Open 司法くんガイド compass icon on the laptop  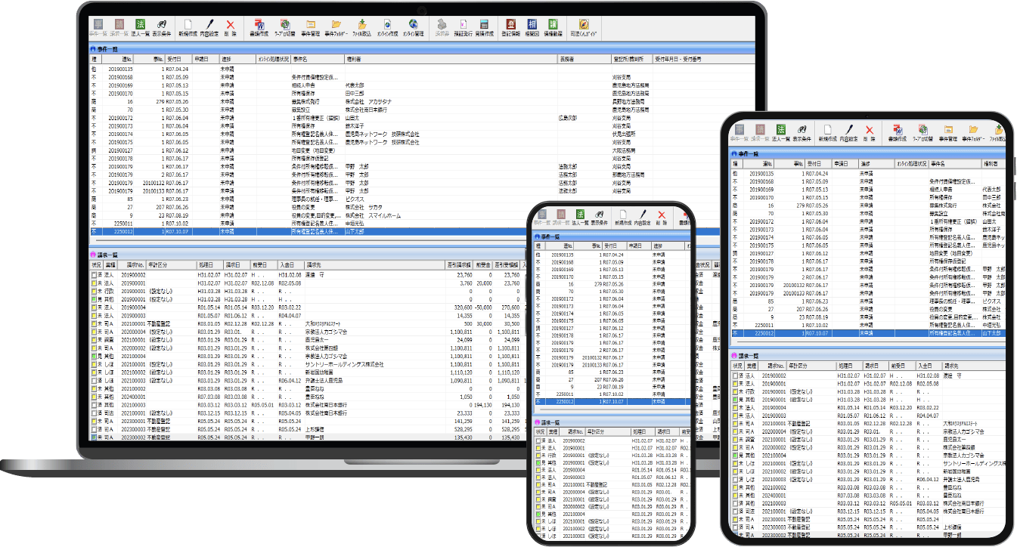click(583, 28)
